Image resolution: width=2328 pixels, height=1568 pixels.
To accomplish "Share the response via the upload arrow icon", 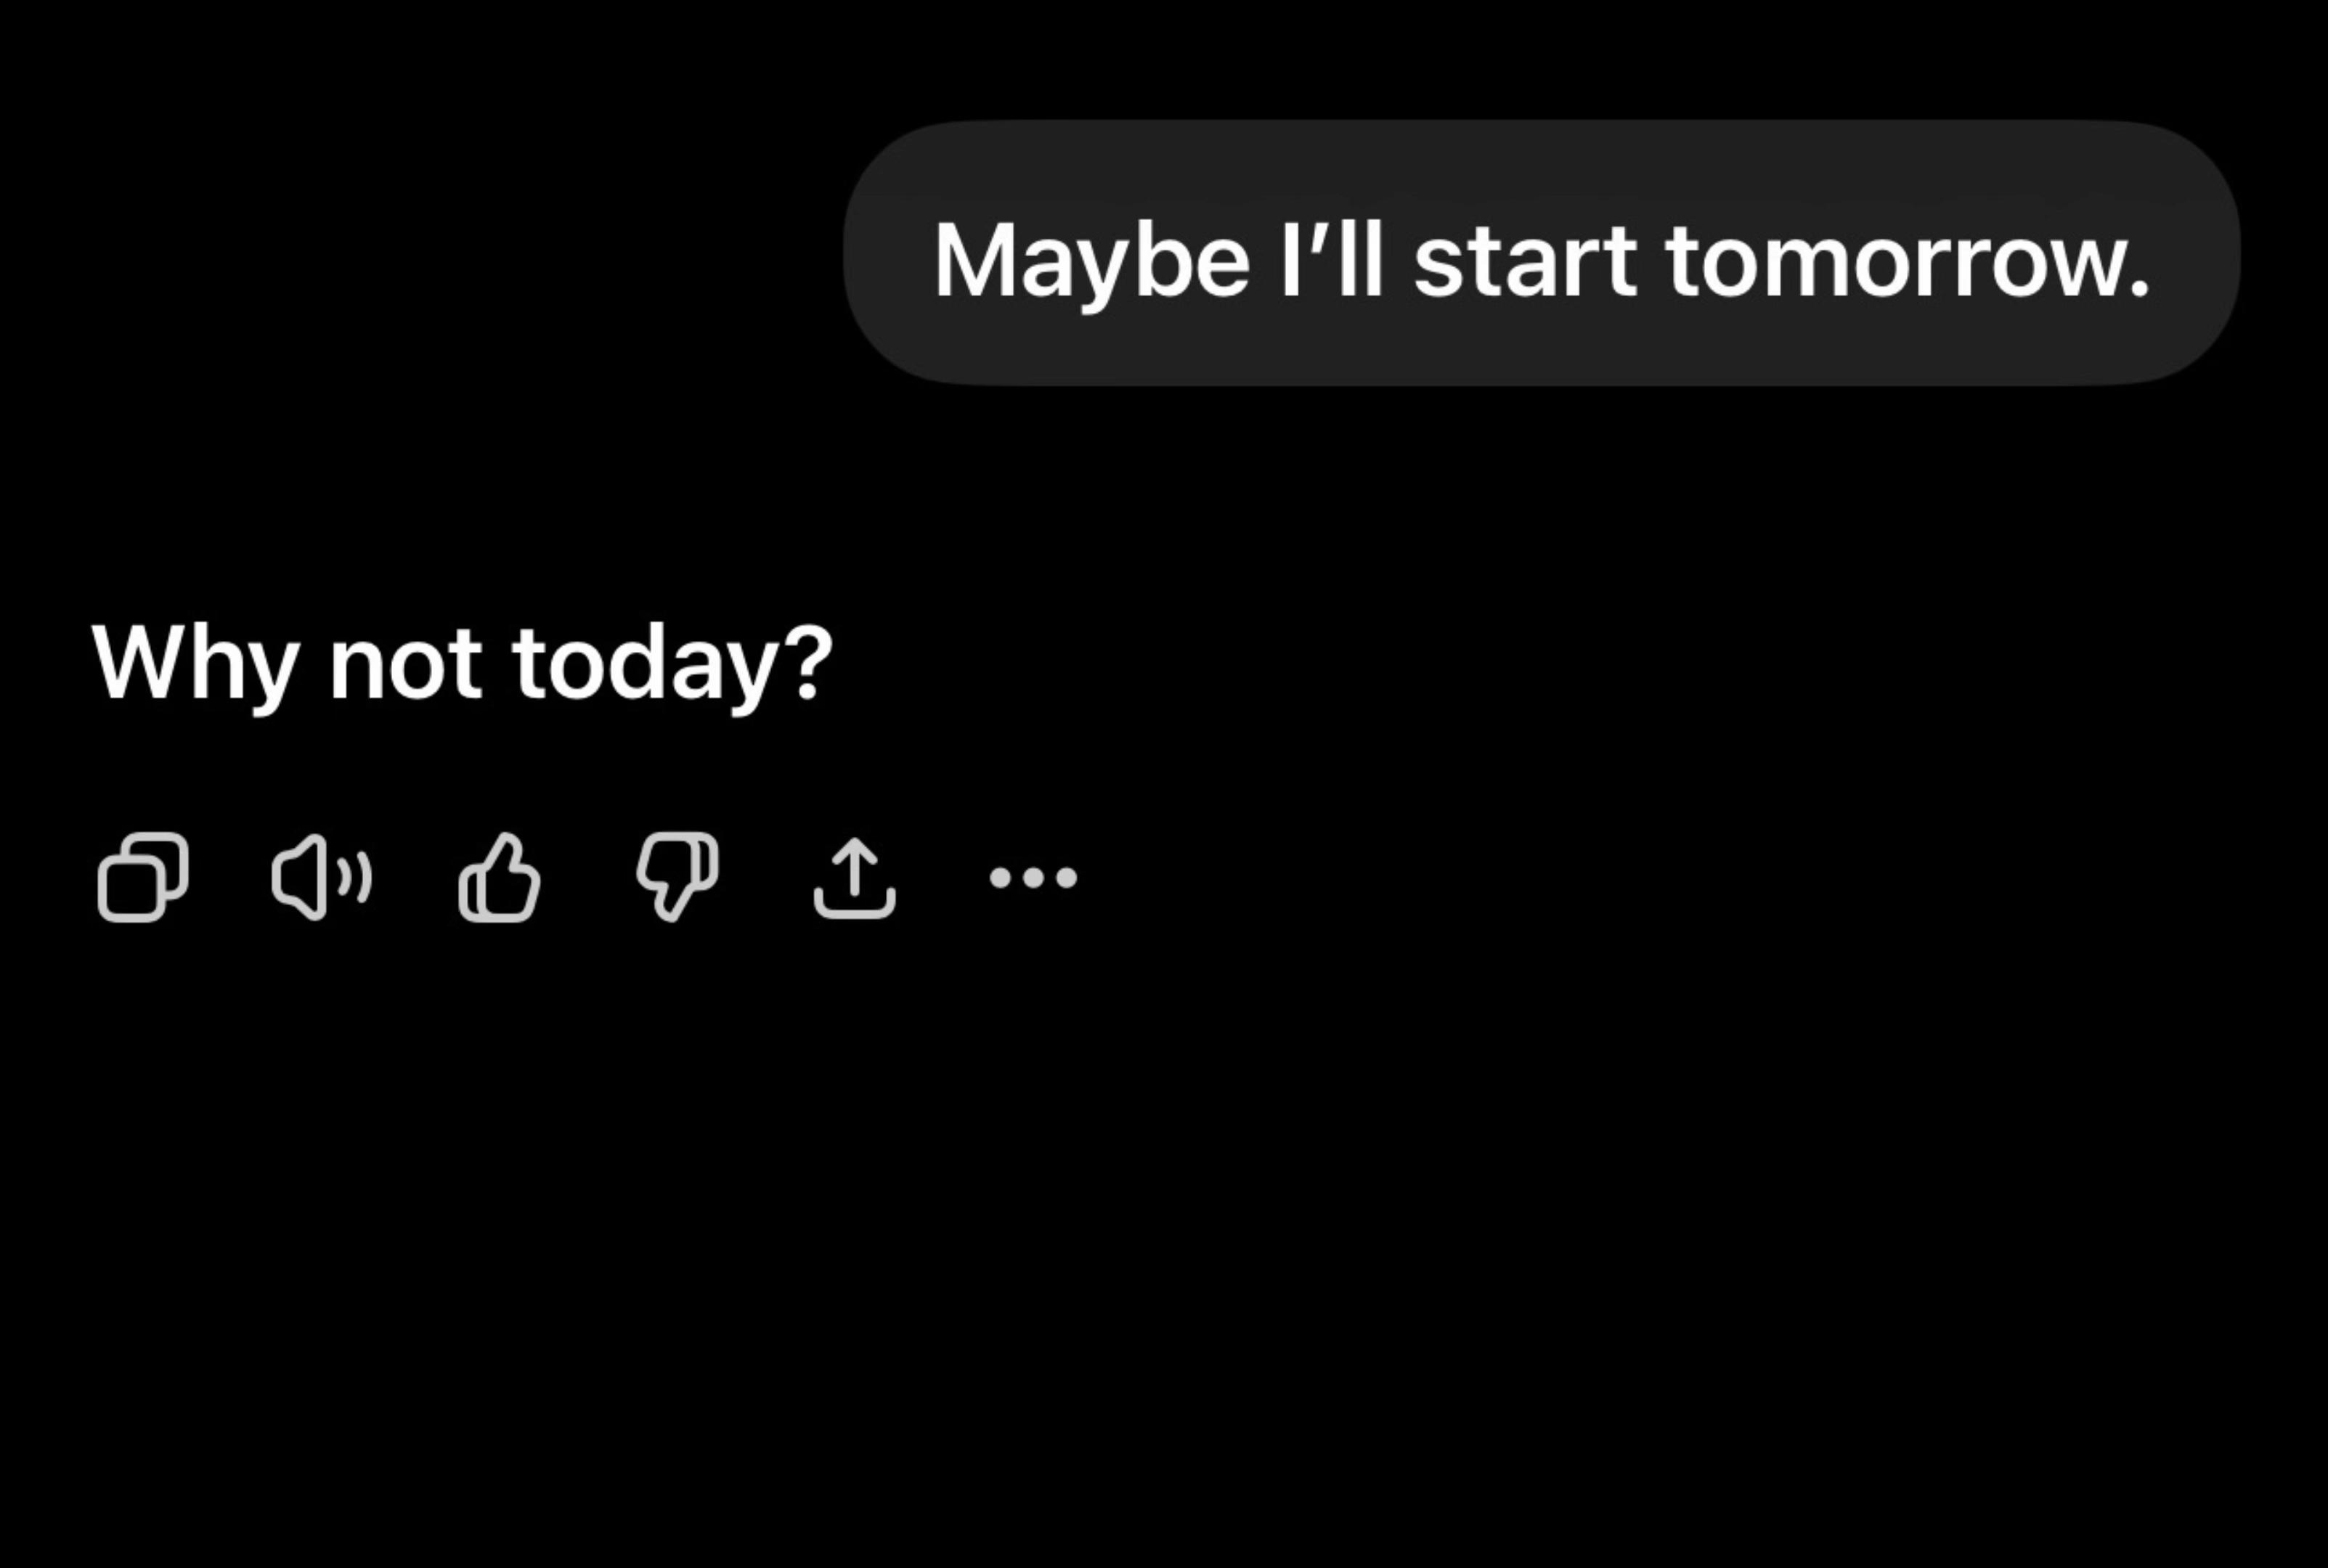I will tap(855, 877).
